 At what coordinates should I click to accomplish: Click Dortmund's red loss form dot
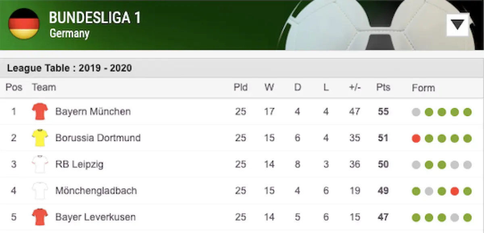coord(416,138)
